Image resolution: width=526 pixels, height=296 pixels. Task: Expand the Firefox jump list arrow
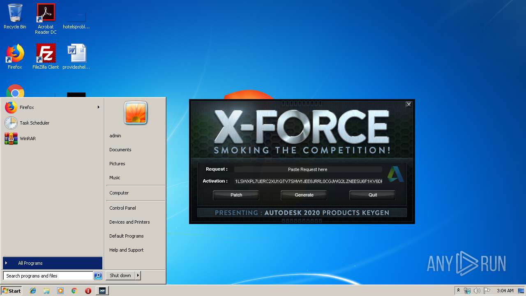tap(99, 107)
